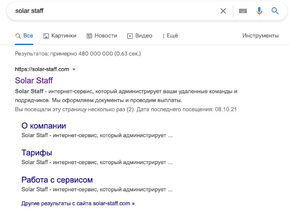Click the blue magnifier search icon

275,11
